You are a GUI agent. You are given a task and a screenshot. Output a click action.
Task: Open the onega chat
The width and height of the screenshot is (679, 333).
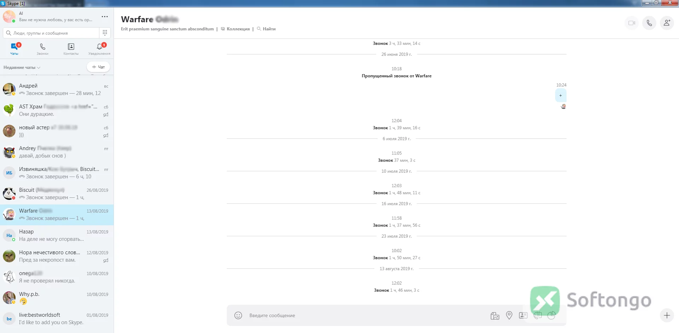(57, 277)
